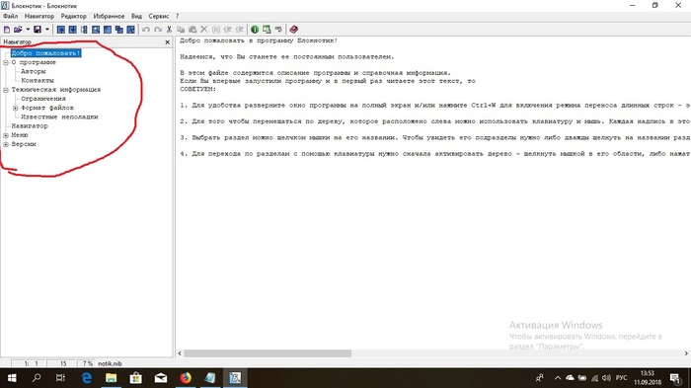Click the undo arrow icon
Viewport: 691px width, 388px height.
(146, 30)
